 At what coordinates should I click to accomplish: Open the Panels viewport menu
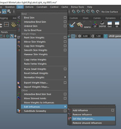pyautogui.click(x=4, y=32)
